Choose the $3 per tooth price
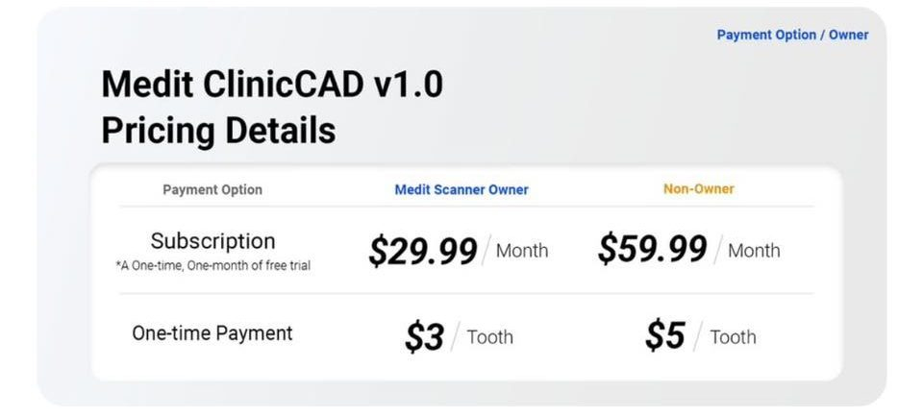This screenshot has width=923, height=418. point(424,337)
